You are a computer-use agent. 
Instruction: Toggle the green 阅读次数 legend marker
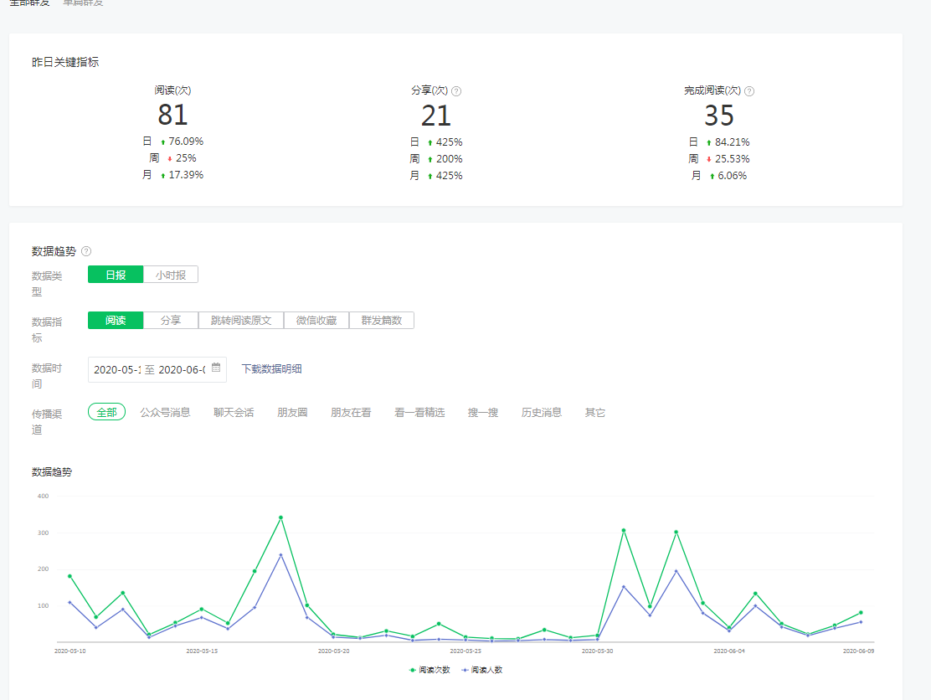click(x=412, y=670)
